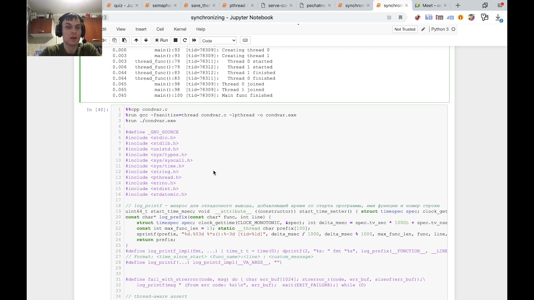Move the selected cell up

click(136, 40)
